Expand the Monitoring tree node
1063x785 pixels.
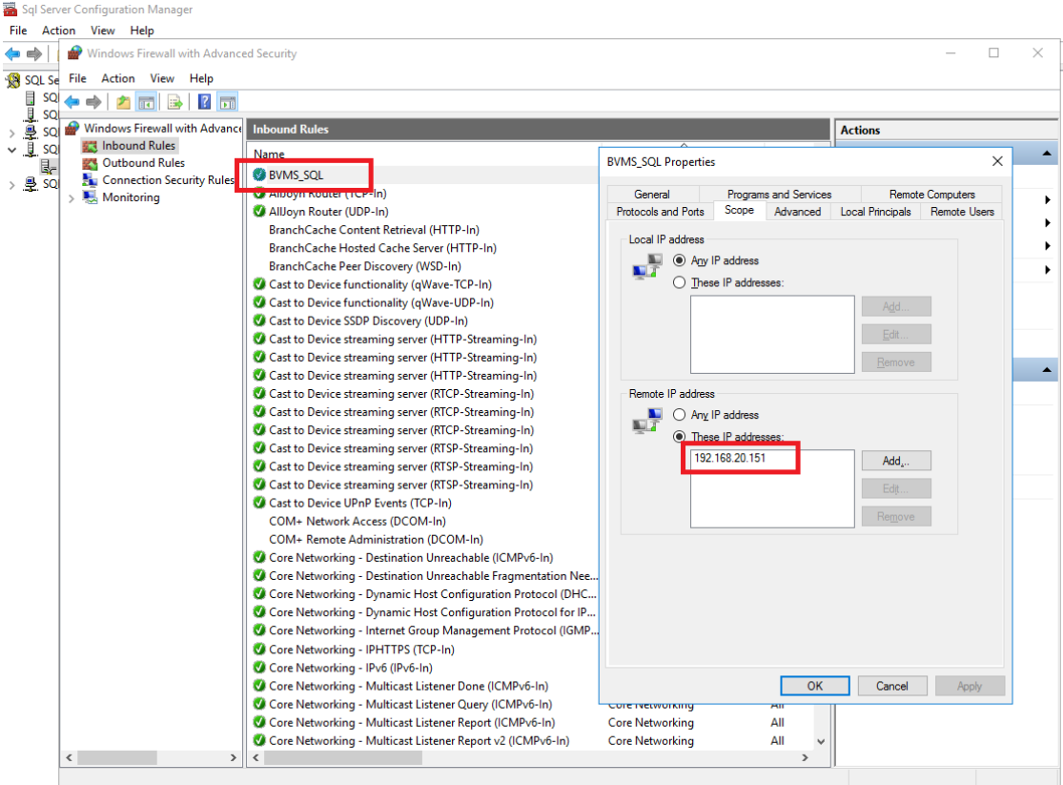point(72,198)
